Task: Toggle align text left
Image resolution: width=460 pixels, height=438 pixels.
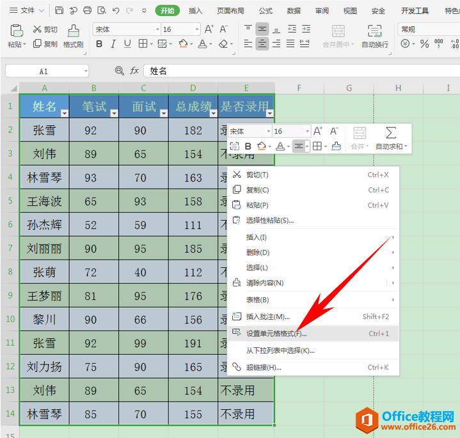Action: (248, 44)
